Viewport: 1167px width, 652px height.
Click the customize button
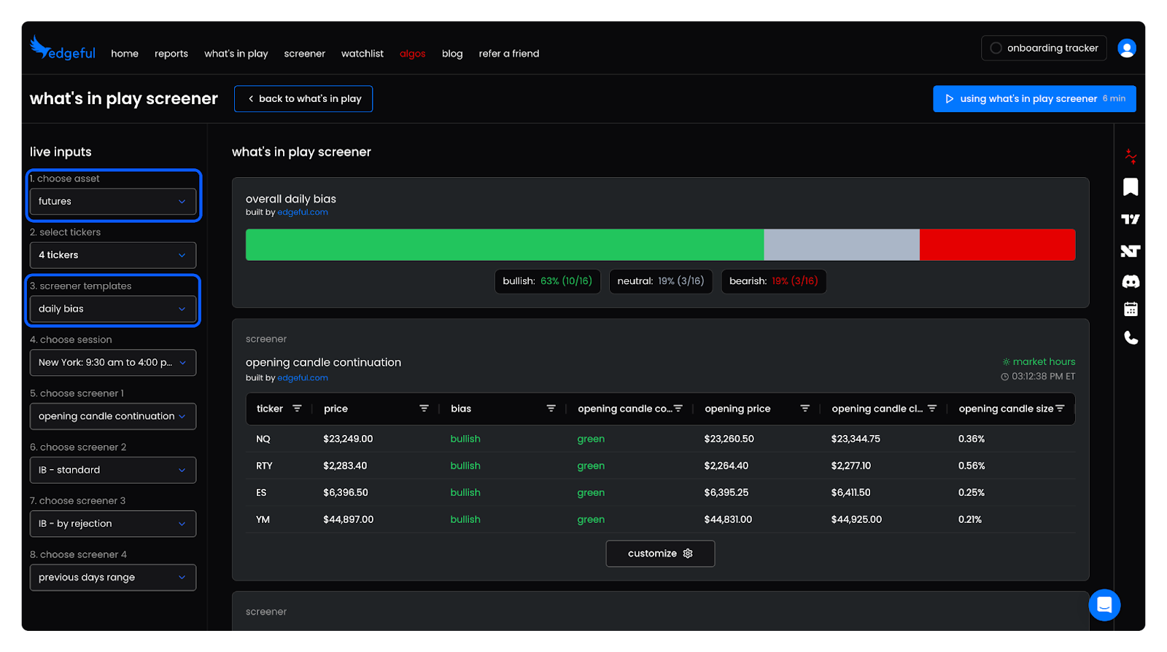660,554
